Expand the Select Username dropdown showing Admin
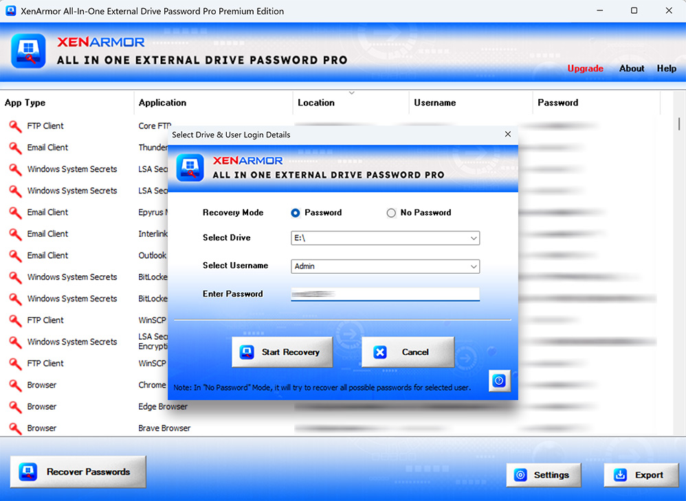 (x=385, y=266)
